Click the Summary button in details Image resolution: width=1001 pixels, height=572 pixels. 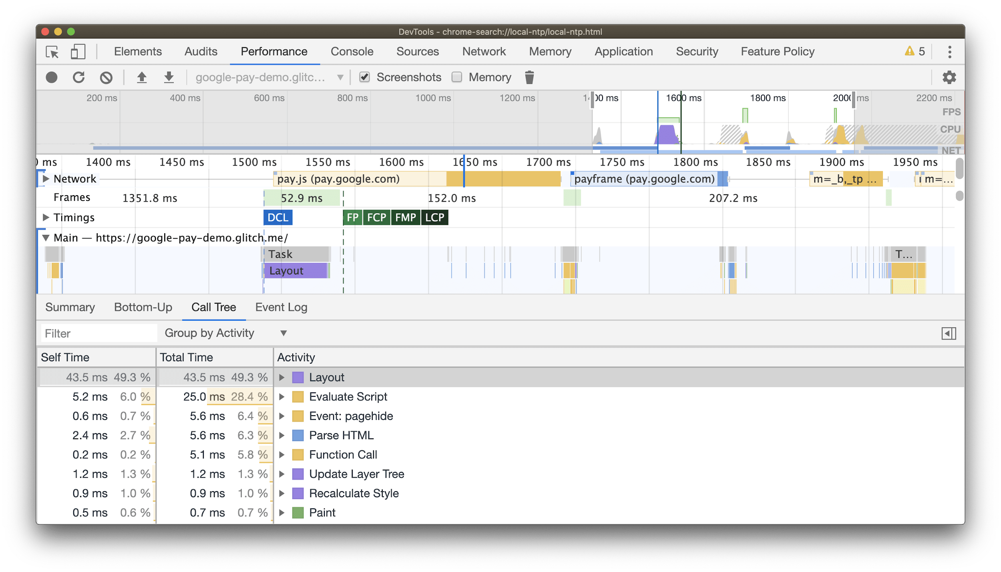[x=69, y=307]
